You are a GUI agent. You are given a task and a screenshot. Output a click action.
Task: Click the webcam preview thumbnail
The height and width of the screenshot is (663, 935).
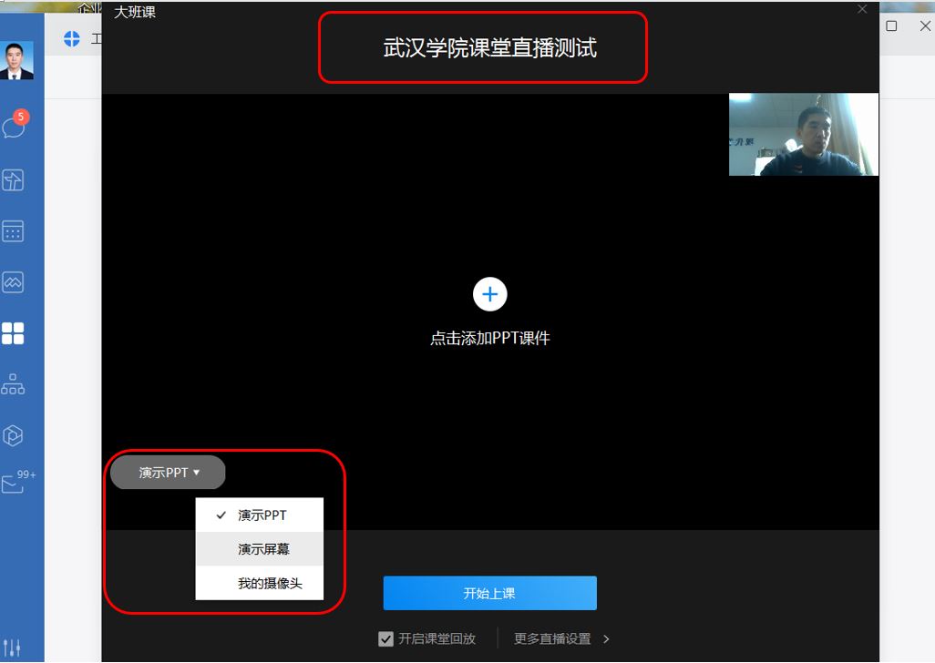(x=803, y=135)
